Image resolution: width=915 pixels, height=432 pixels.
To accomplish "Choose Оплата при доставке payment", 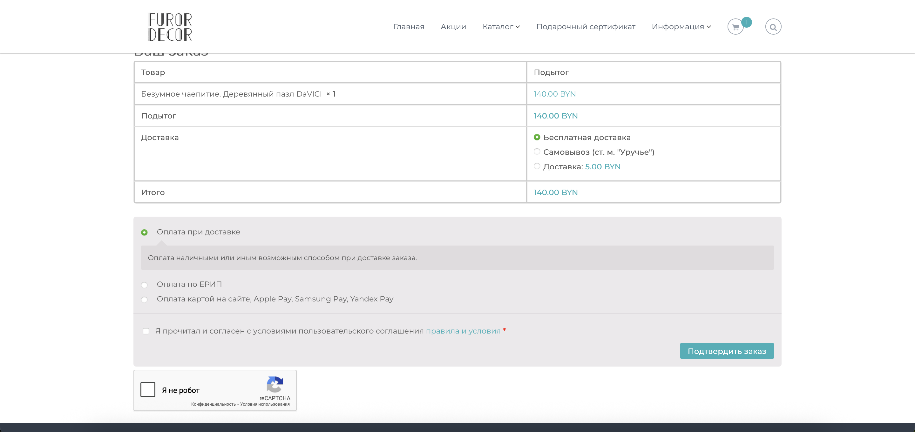I will click(144, 232).
